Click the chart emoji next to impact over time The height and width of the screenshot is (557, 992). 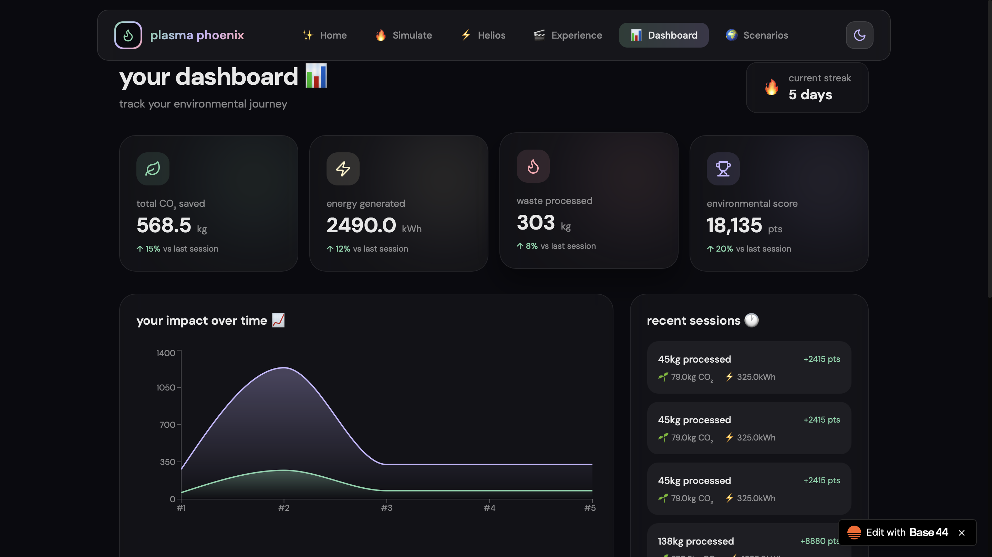[x=278, y=320]
